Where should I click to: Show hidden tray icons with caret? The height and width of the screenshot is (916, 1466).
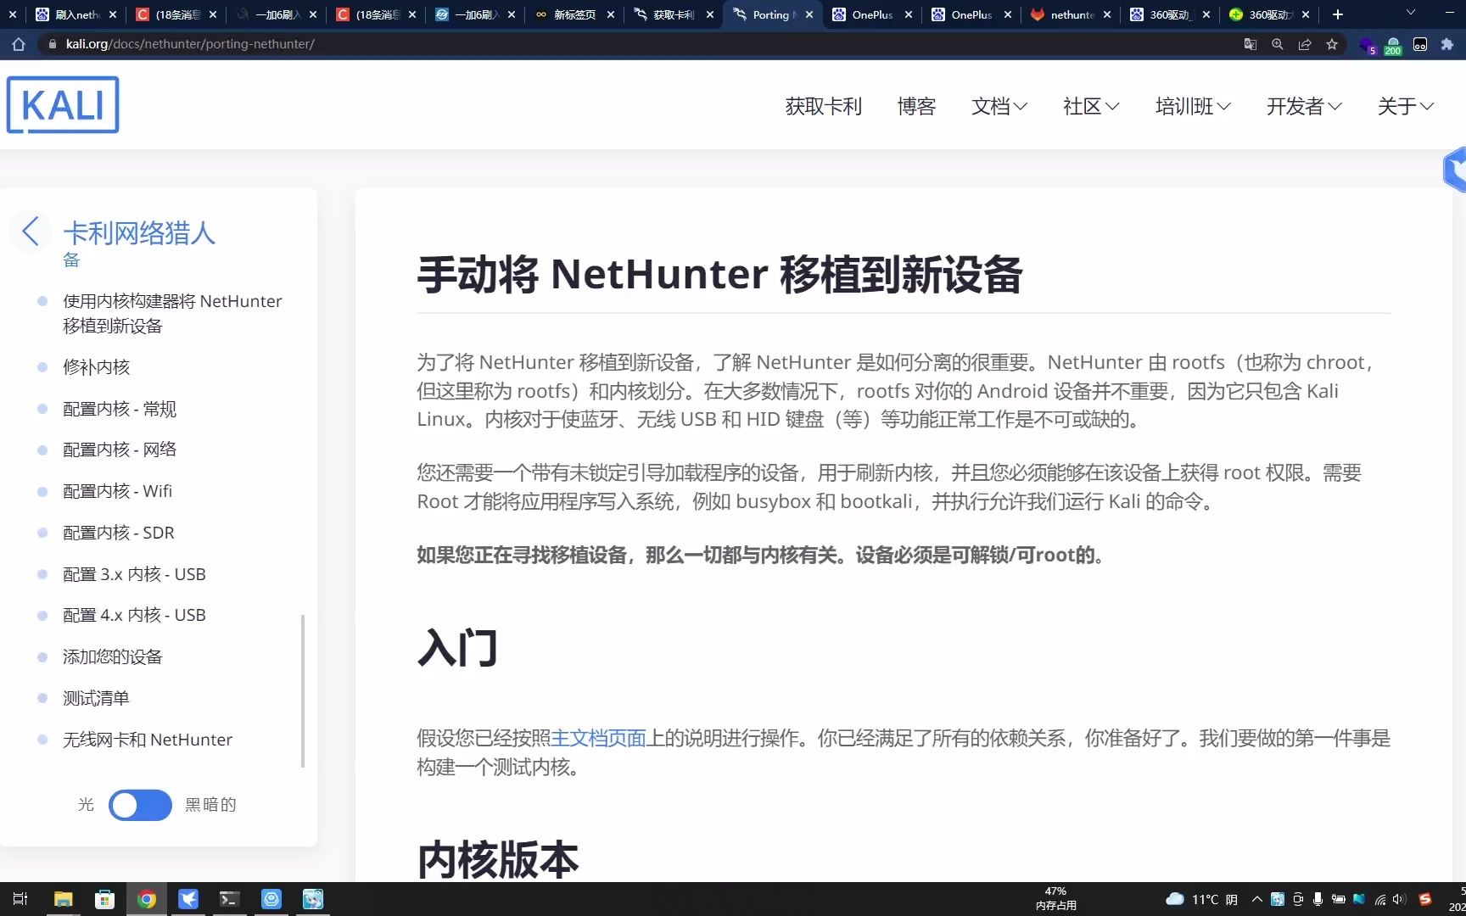tap(1256, 899)
